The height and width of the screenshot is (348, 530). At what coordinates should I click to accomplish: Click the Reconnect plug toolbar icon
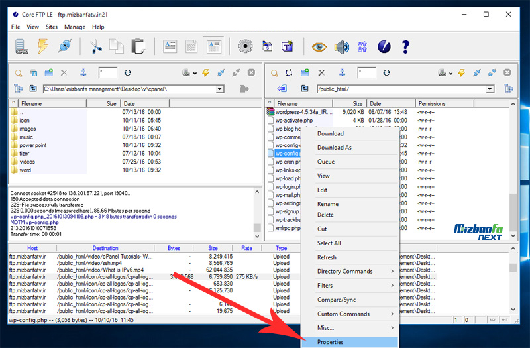65,46
